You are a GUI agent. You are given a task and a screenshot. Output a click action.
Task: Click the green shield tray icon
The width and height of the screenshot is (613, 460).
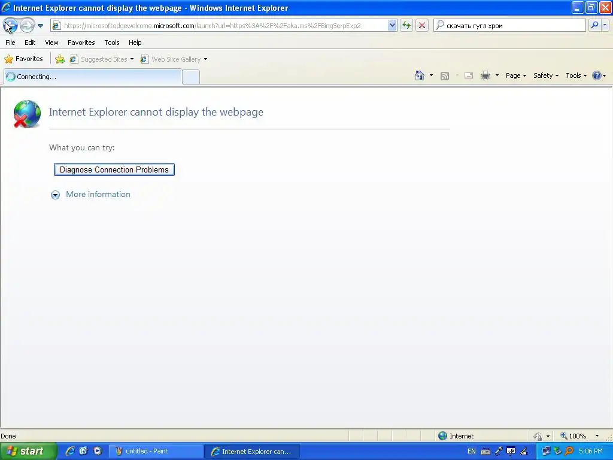coord(557,452)
